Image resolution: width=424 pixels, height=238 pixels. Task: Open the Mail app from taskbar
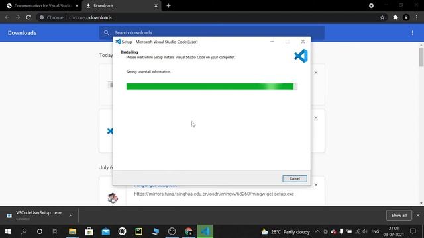[106, 231]
